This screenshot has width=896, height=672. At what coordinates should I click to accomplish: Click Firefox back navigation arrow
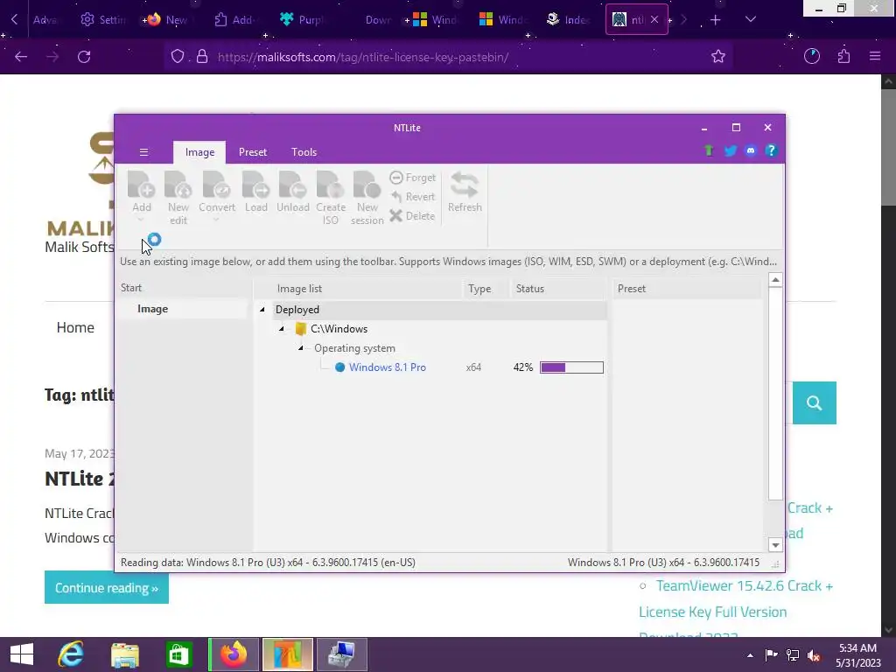click(21, 57)
